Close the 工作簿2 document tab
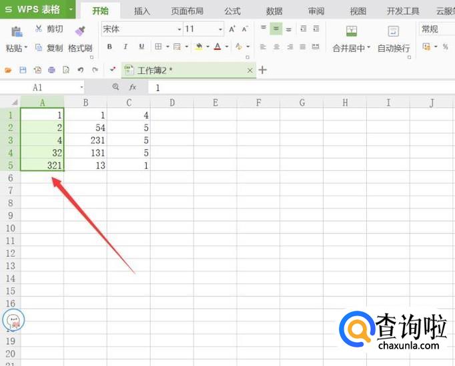 (x=250, y=71)
